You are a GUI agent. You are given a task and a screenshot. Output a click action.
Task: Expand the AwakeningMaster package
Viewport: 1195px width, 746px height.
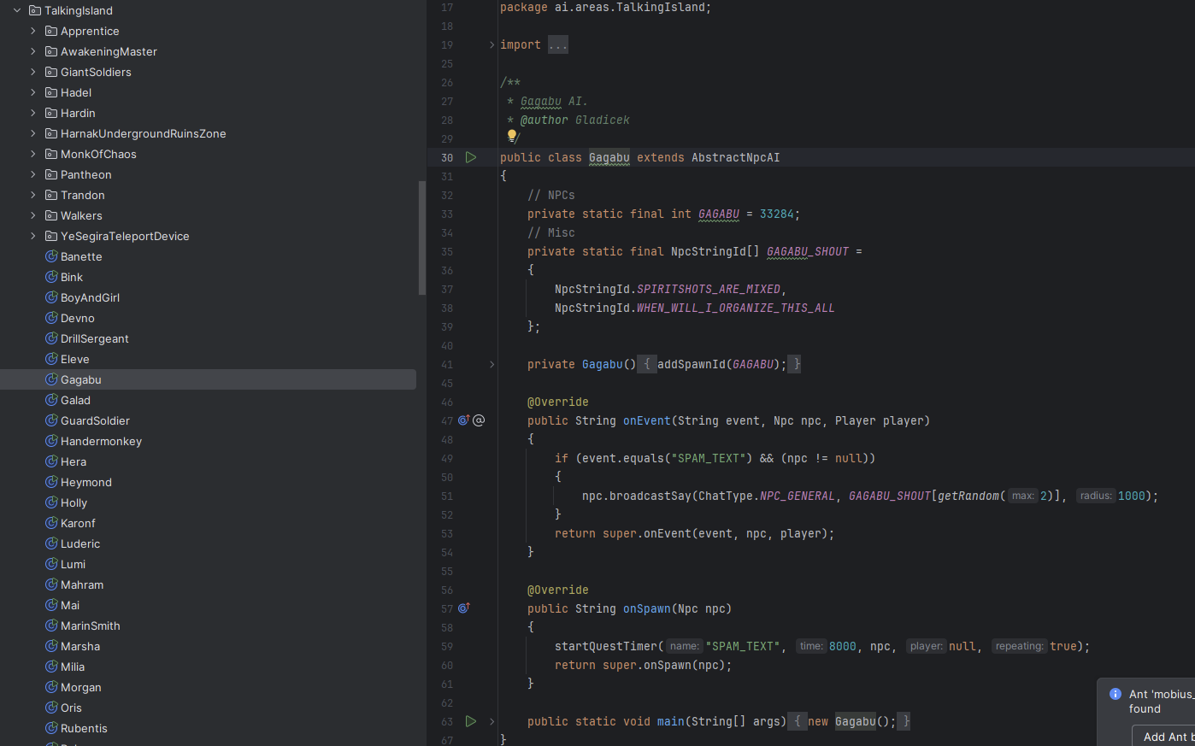click(x=33, y=51)
